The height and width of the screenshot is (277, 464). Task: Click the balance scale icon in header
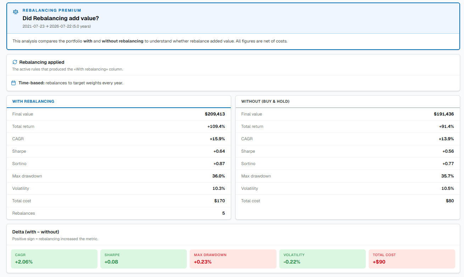click(x=15, y=12)
